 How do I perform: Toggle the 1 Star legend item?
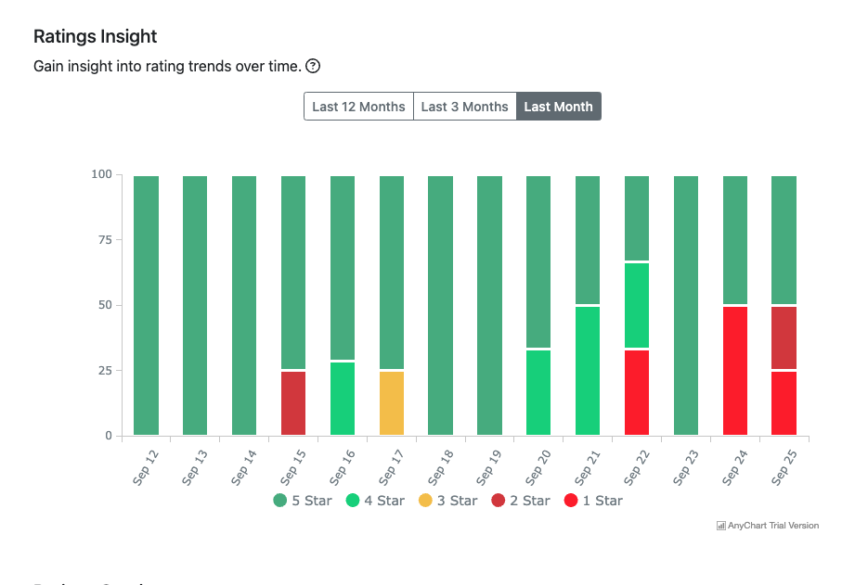pos(592,501)
